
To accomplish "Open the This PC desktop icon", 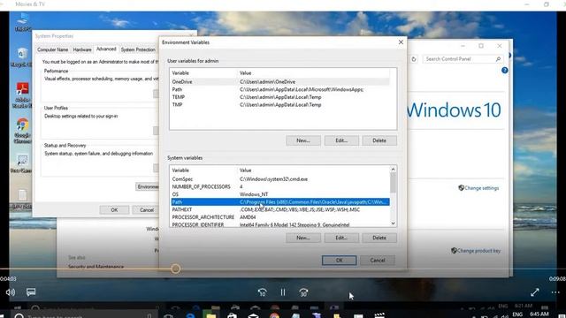I will [22, 22].
